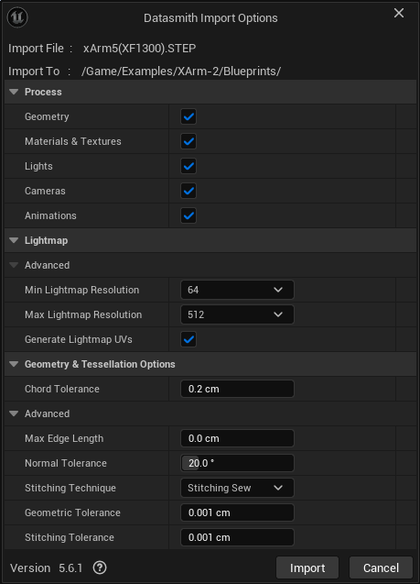Screen dimensions: 420x584
Task: Disable the Lights checkbox
Action: coord(188,166)
